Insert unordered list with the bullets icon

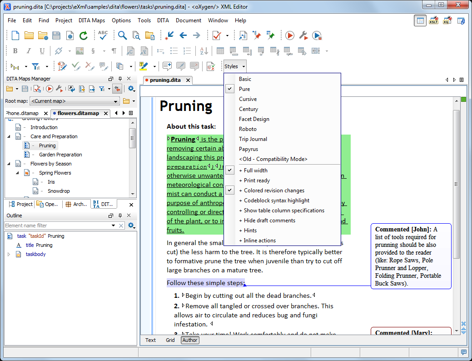(174, 51)
